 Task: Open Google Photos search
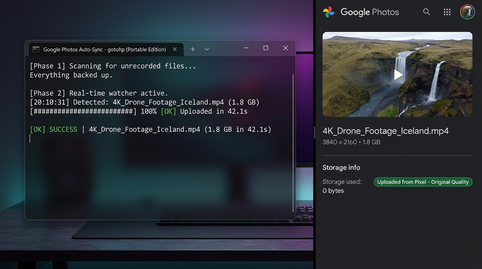coord(426,12)
